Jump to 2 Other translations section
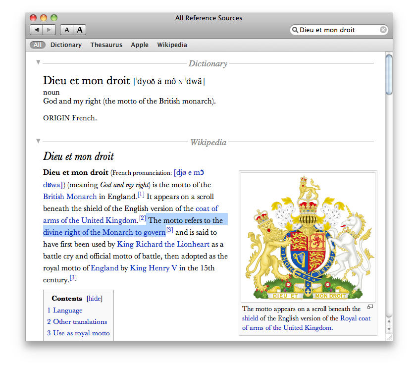 (x=77, y=321)
